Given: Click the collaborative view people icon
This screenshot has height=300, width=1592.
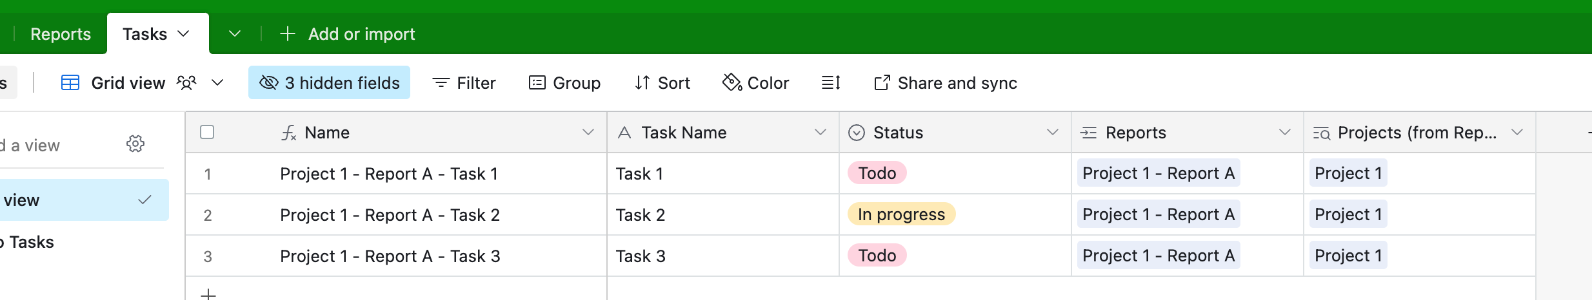Looking at the screenshot, I should tap(186, 83).
